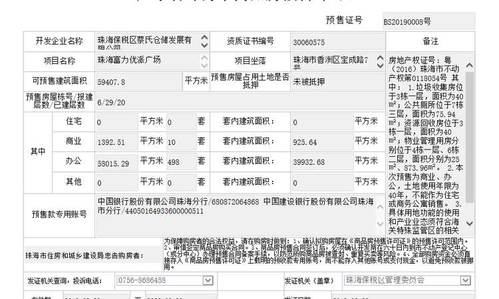This screenshot has width=499, height=299.
Task: Click the 备注 header cell
Action: [x=430, y=41]
